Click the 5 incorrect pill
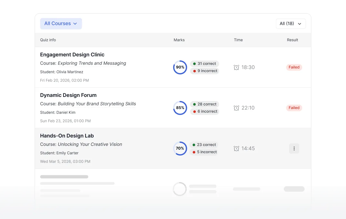346x219 pixels. coord(204,152)
